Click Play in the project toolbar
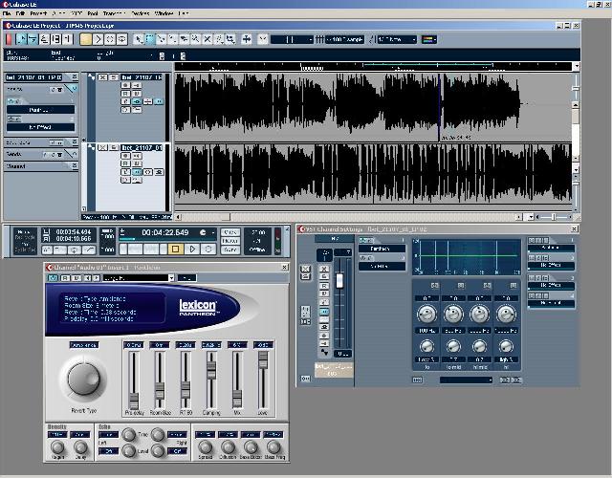Image resolution: width=612 pixels, height=478 pixels. 98,39
